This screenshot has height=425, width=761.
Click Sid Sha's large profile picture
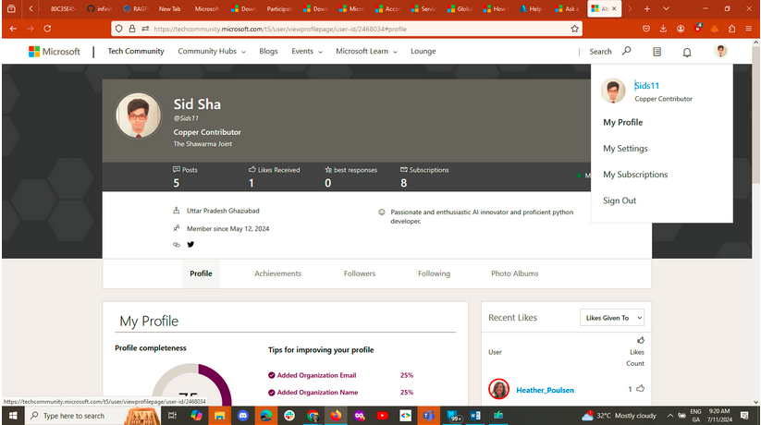click(139, 115)
